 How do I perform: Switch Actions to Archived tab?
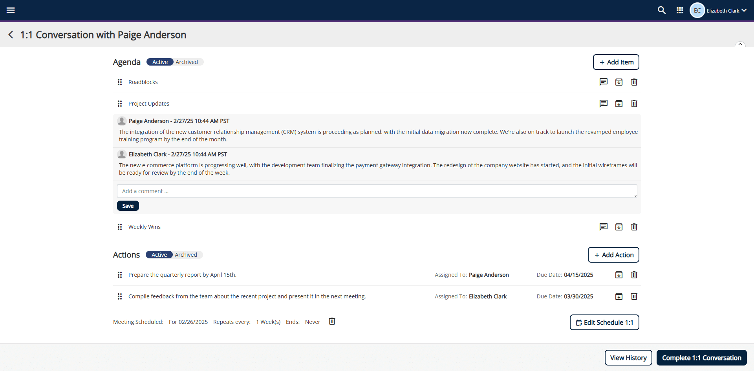pyautogui.click(x=186, y=255)
